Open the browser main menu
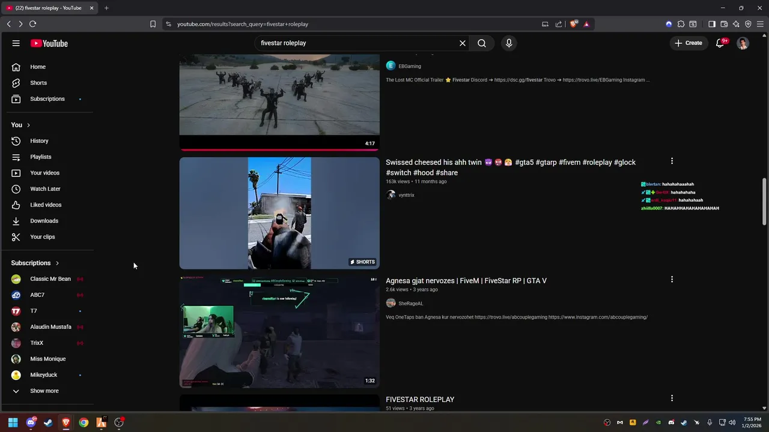 [x=760, y=24]
